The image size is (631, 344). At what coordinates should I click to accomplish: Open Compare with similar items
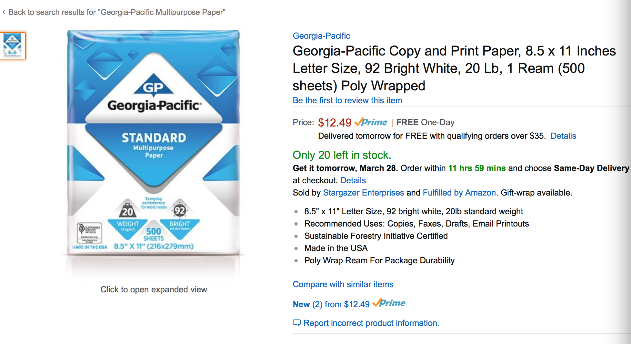[343, 284]
